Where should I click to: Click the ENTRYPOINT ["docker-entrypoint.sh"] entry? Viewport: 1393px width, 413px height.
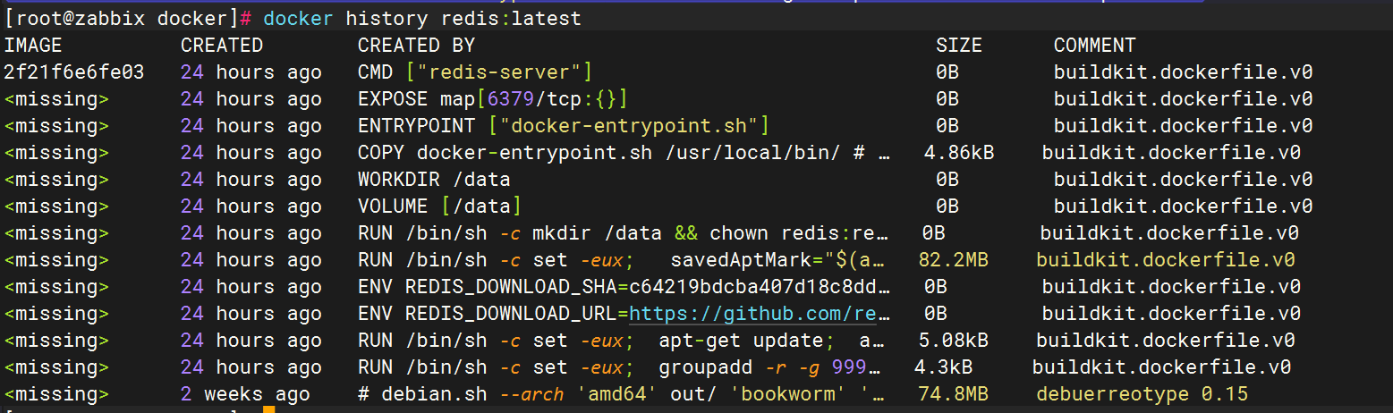(564, 126)
